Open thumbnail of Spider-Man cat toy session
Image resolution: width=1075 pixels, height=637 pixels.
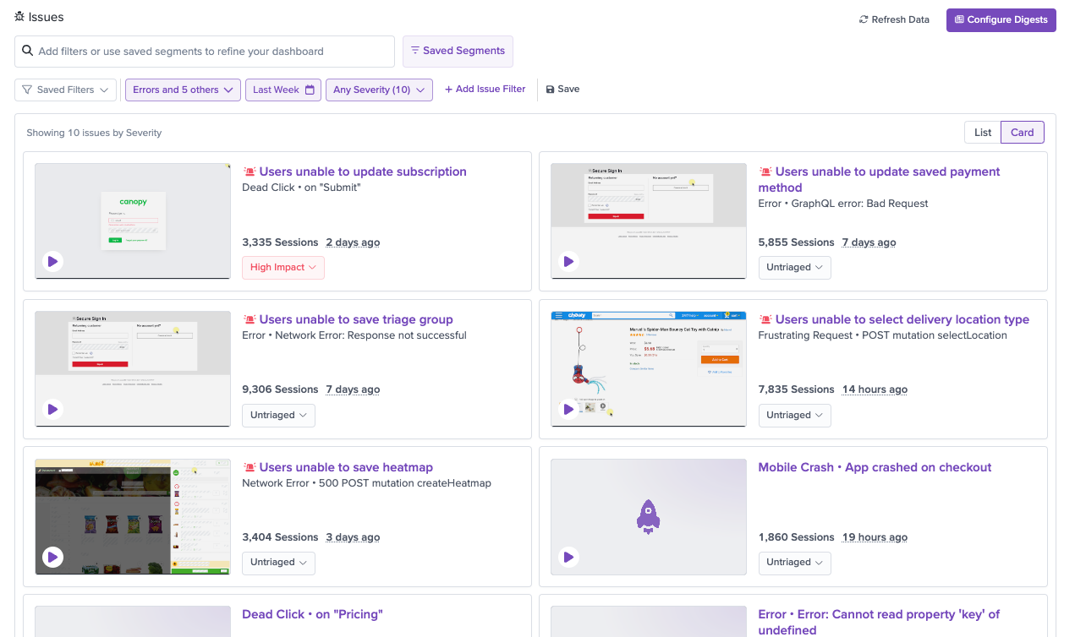tap(649, 368)
